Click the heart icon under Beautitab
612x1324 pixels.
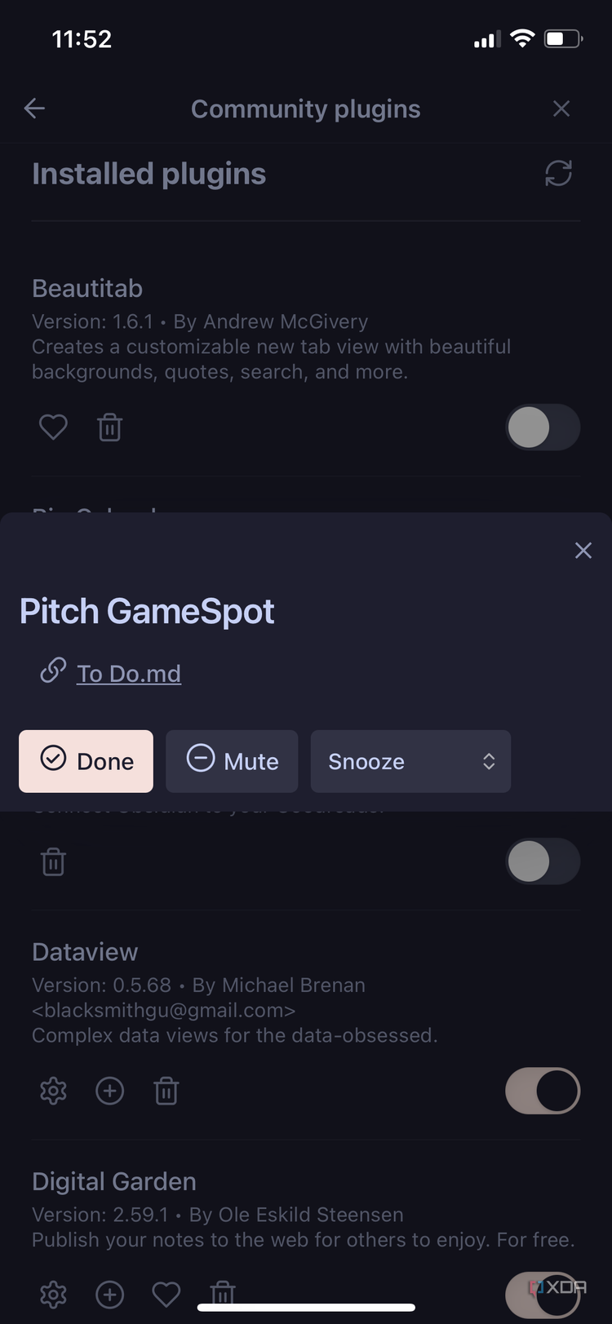(x=54, y=427)
